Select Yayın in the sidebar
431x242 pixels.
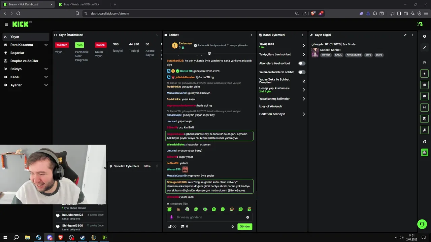pyautogui.click(x=26, y=37)
